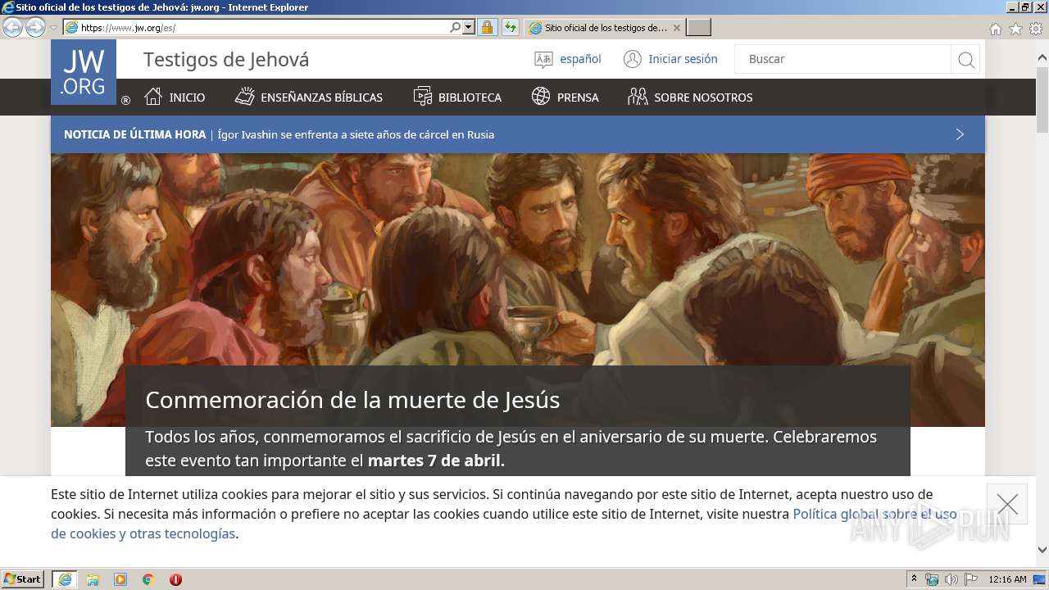Screen dimensions: 1049x590
Task: Show hidden tray icons
Action: tap(915, 579)
